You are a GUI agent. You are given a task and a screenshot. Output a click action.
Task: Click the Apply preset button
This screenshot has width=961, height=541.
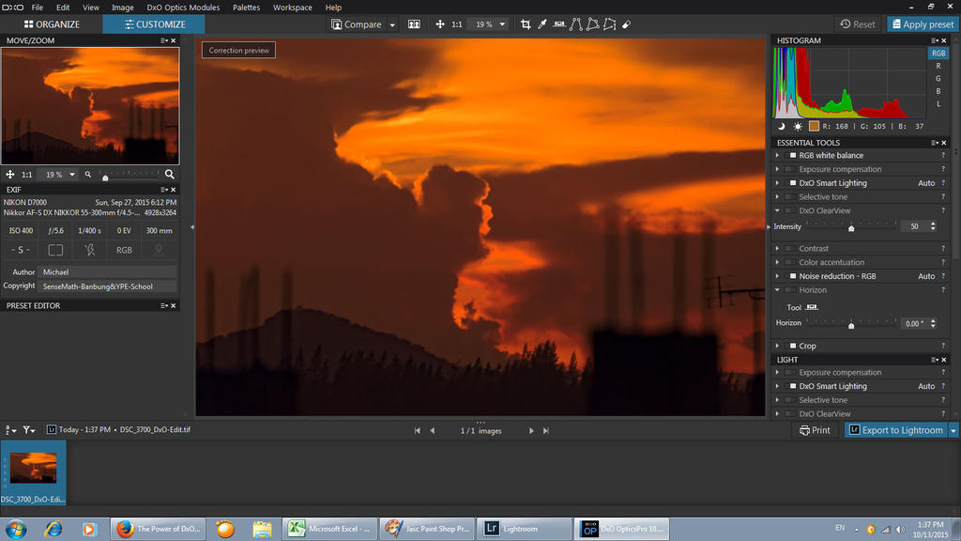point(922,24)
